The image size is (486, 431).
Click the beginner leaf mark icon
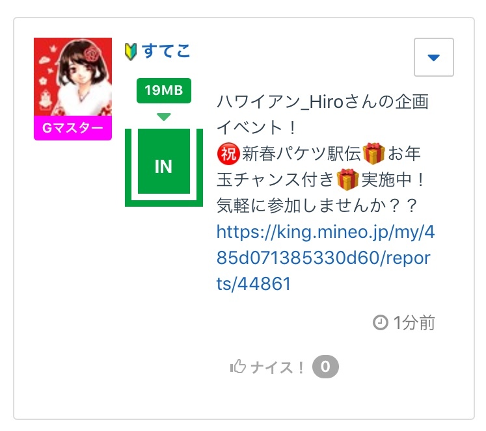click(131, 52)
